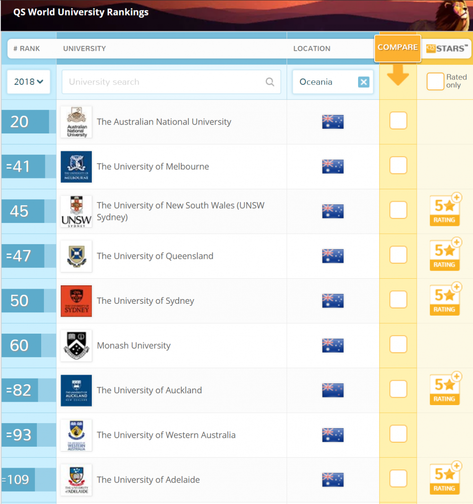Open the 2018 year dropdown

click(x=28, y=82)
